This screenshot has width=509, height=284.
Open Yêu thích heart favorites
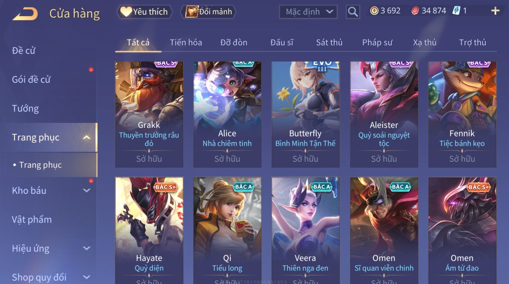pos(144,12)
